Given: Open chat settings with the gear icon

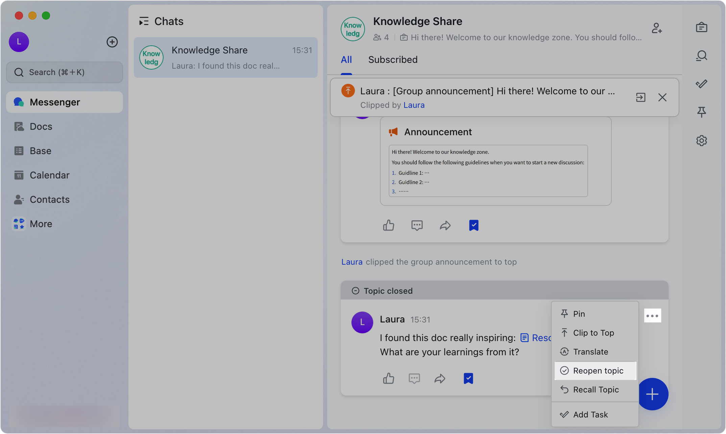Looking at the screenshot, I should click(x=701, y=140).
